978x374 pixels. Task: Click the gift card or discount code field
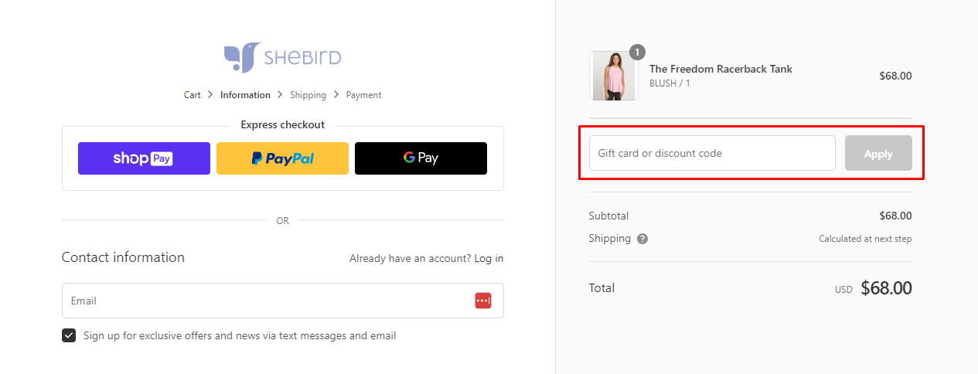click(712, 153)
